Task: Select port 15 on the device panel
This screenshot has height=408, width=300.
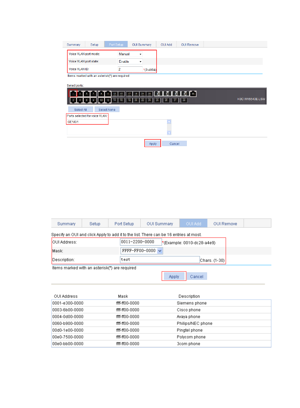Action: (121, 94)
